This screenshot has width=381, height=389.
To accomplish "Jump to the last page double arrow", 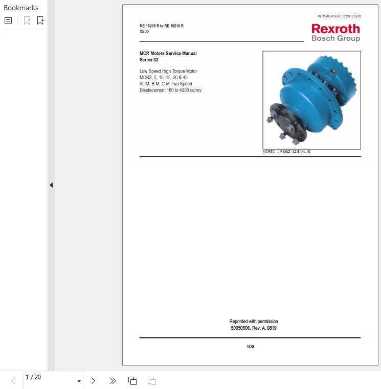I will [x=113, y=381].
